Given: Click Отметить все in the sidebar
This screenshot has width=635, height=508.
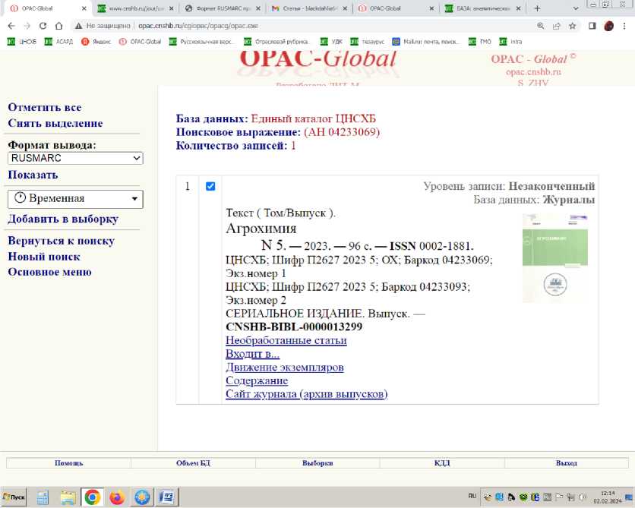Looking at the screenshot, I should (45, 107).
